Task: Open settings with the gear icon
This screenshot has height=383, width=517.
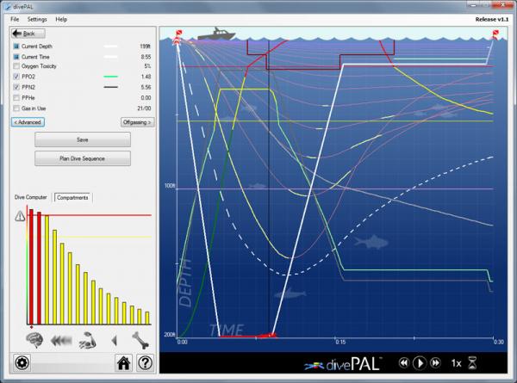Action: pos(21,362)
